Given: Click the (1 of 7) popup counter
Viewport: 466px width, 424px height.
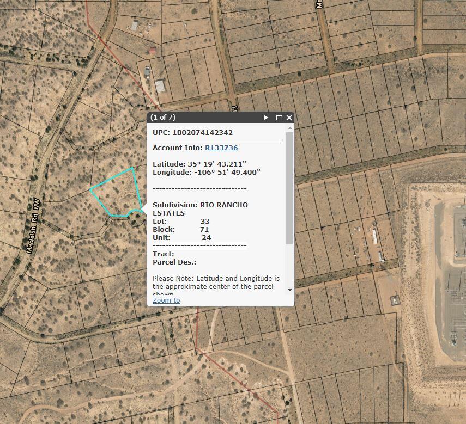Looking at the screenshot, I should pos(163,118).
